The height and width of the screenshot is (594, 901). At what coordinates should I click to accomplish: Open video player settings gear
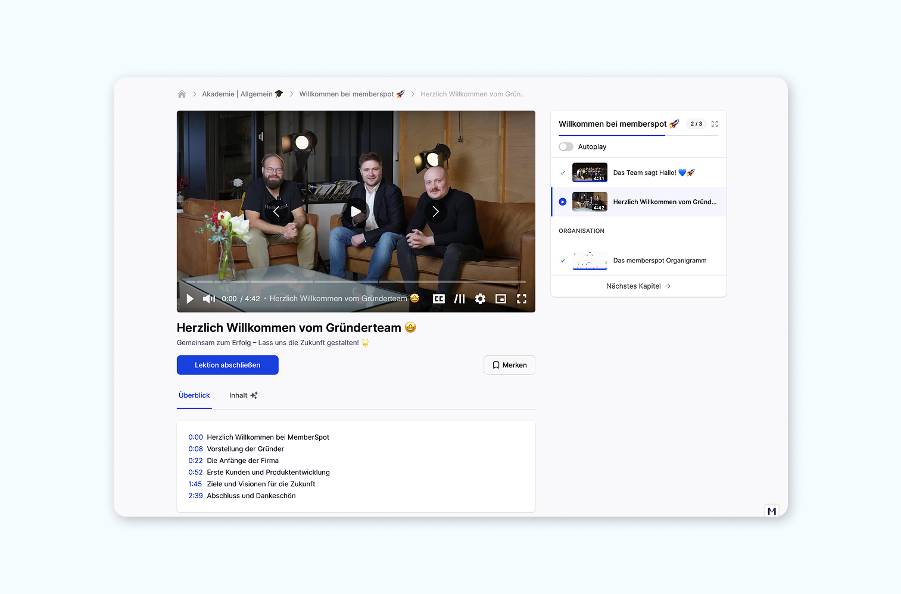tap(480, 299)
